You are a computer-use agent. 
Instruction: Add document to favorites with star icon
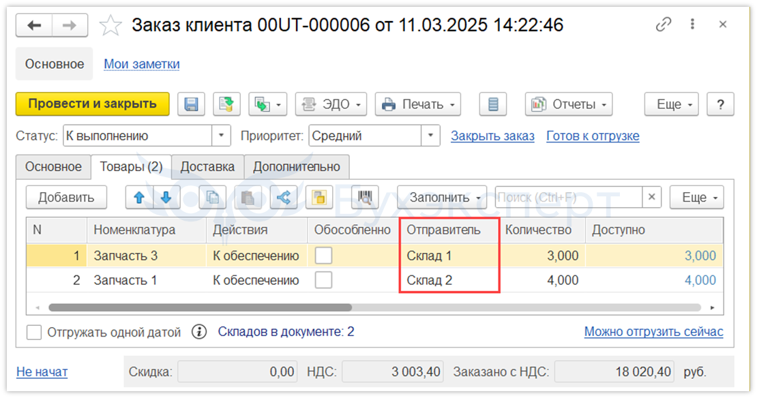[x=110, y=25]
